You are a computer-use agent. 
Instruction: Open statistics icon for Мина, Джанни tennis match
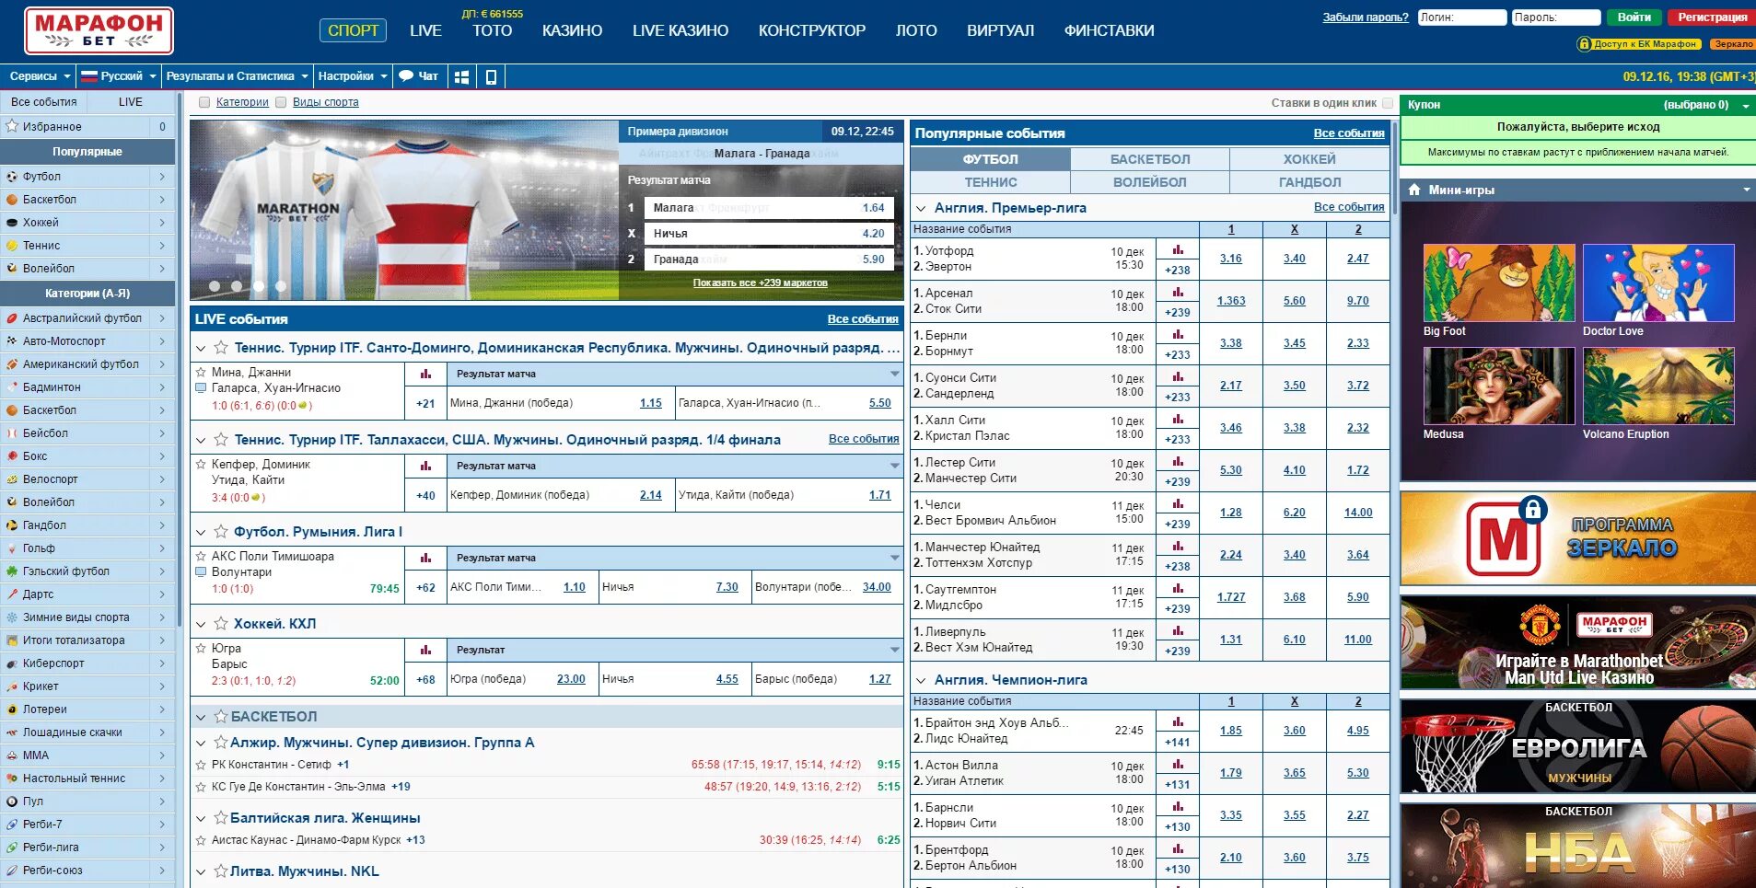click(425, 374)
